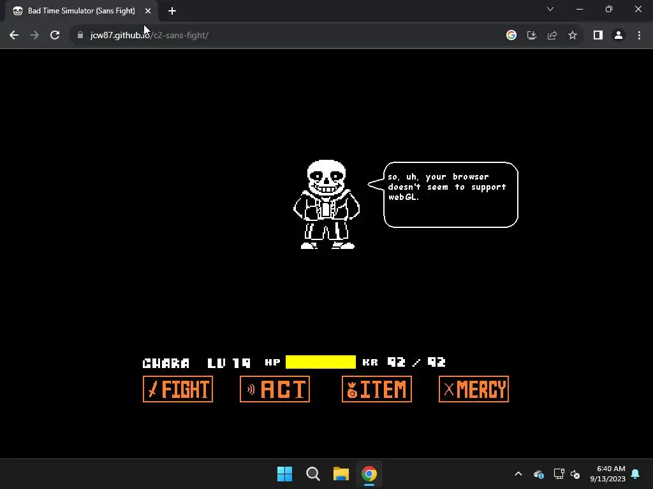
Task: Click the yellow HP bar
Action: tap(321, 362)
